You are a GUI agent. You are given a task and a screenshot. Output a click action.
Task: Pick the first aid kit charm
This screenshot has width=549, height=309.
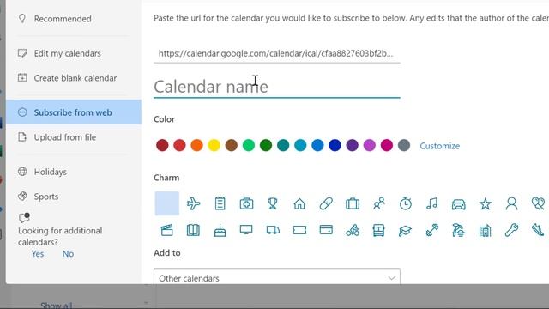246,203
